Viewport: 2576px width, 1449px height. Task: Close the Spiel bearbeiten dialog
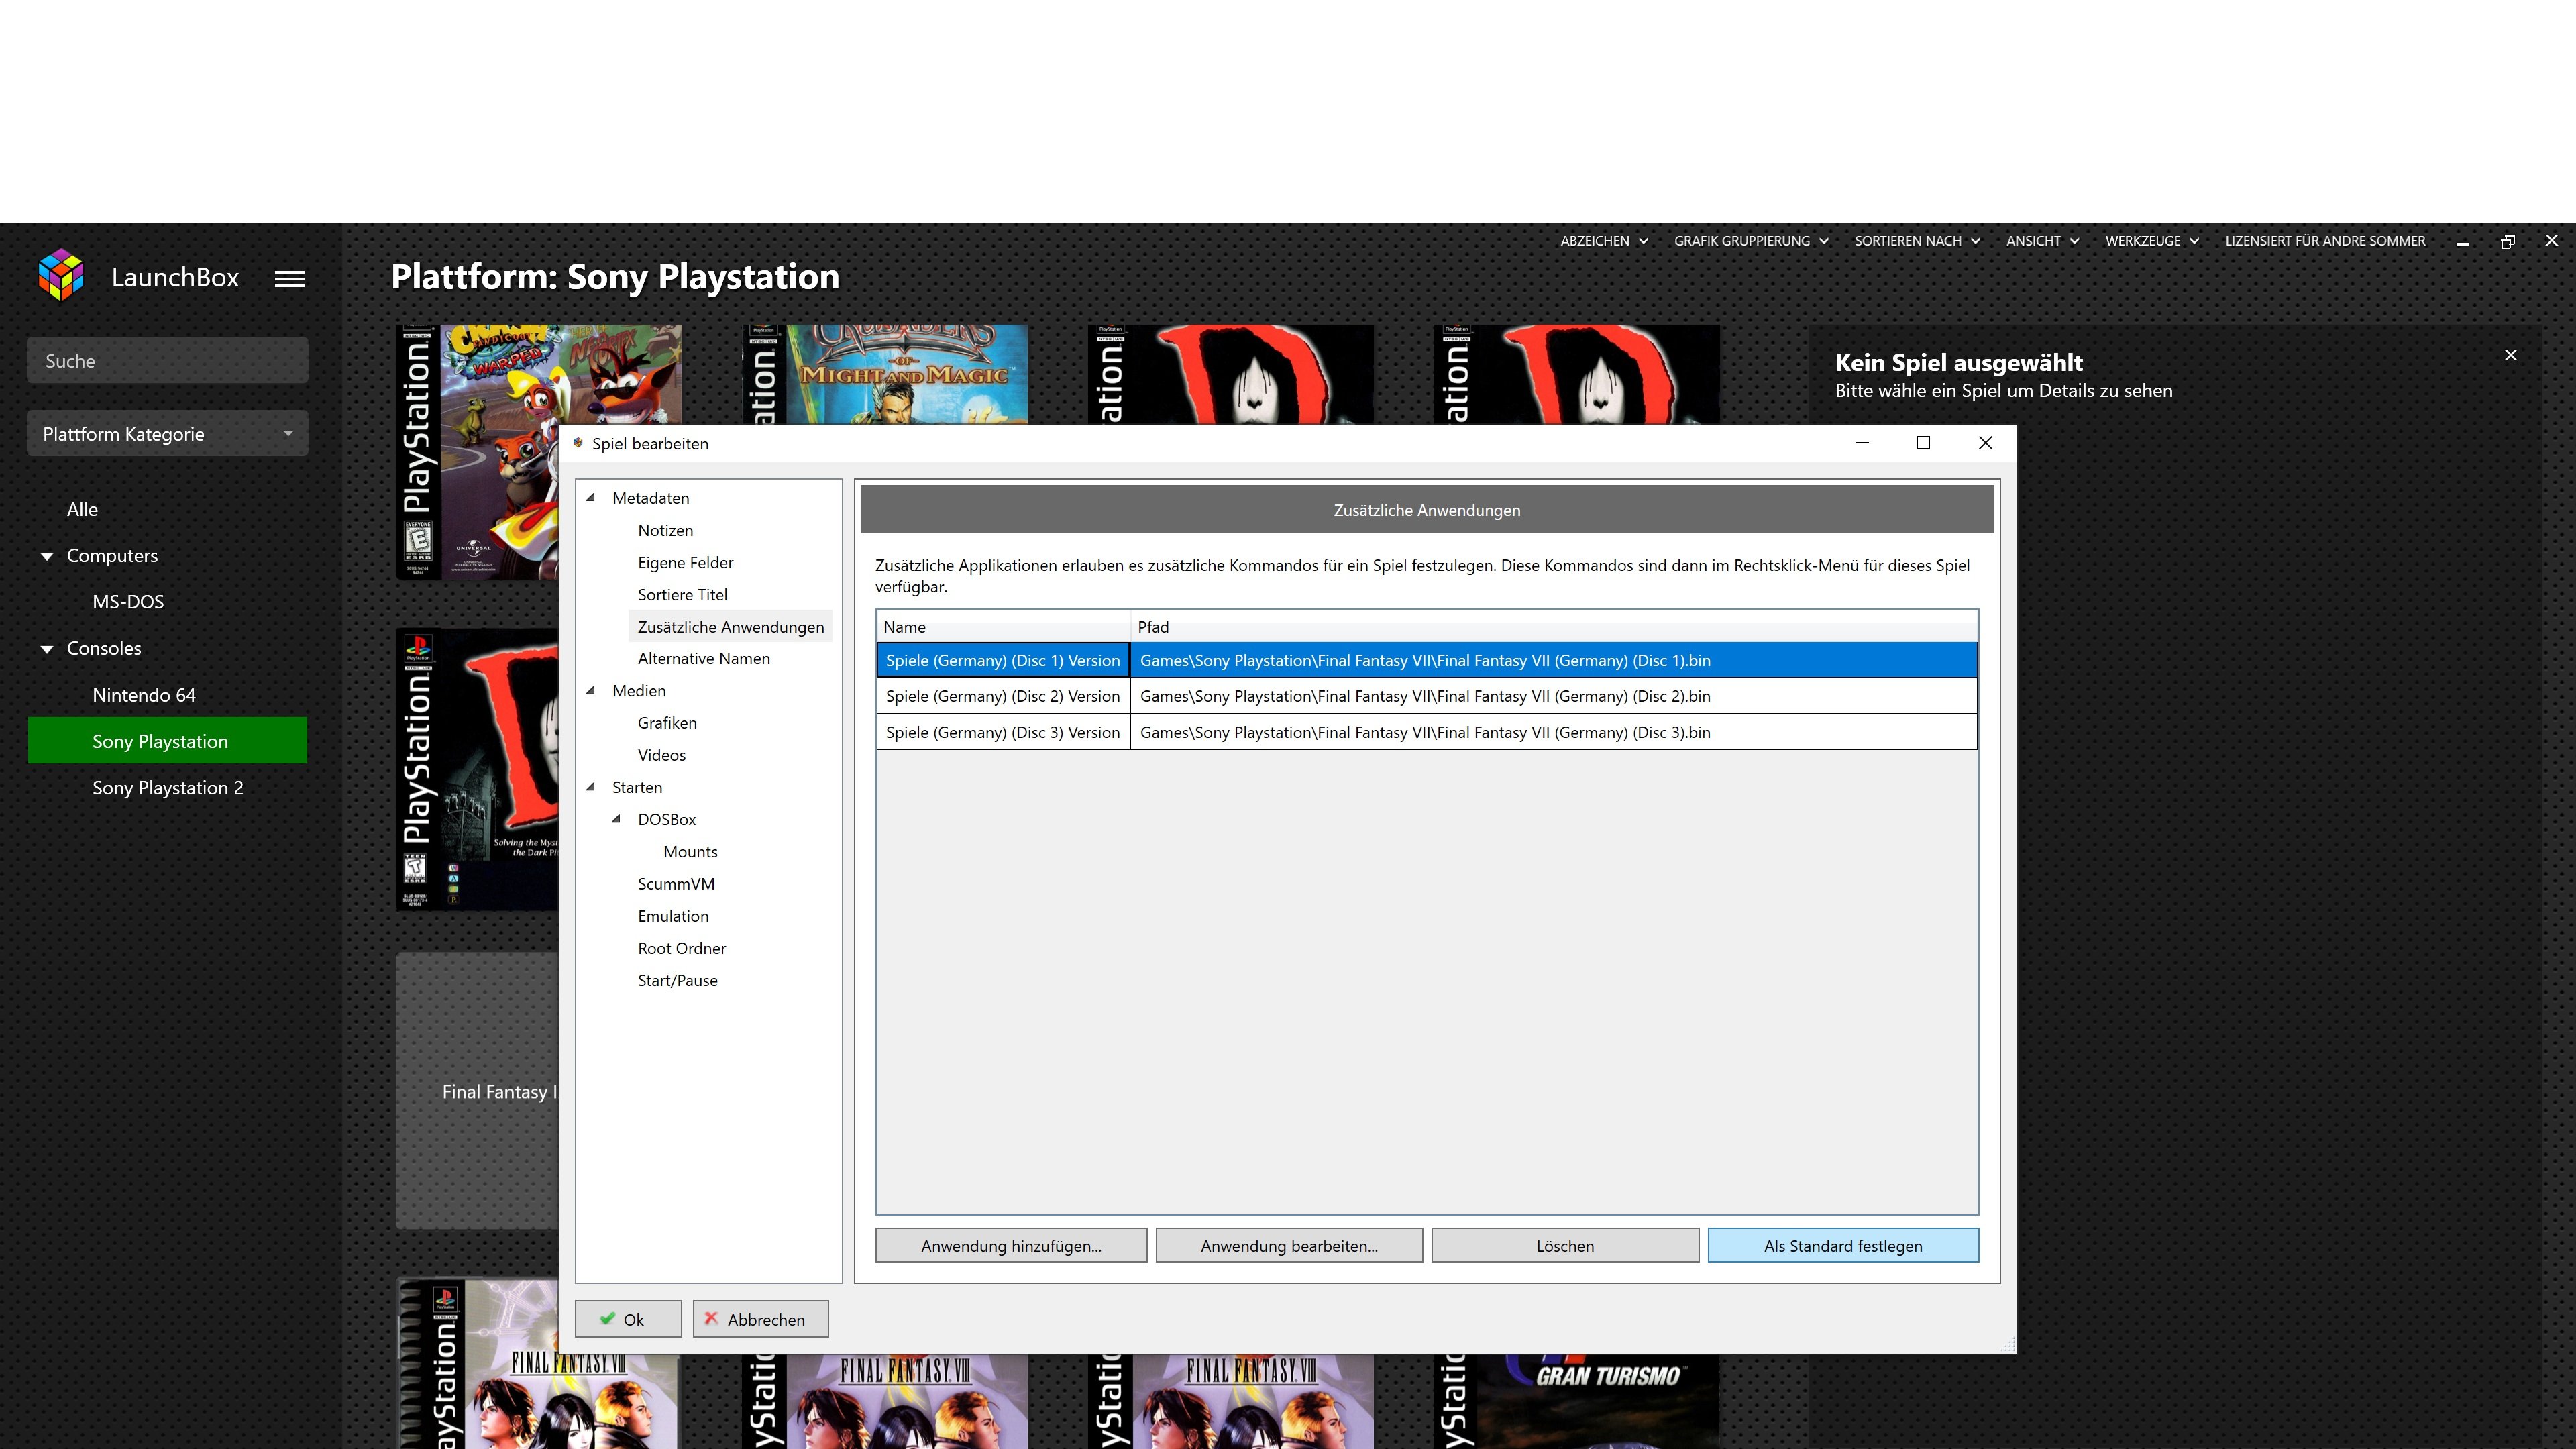pos(1985,443)
